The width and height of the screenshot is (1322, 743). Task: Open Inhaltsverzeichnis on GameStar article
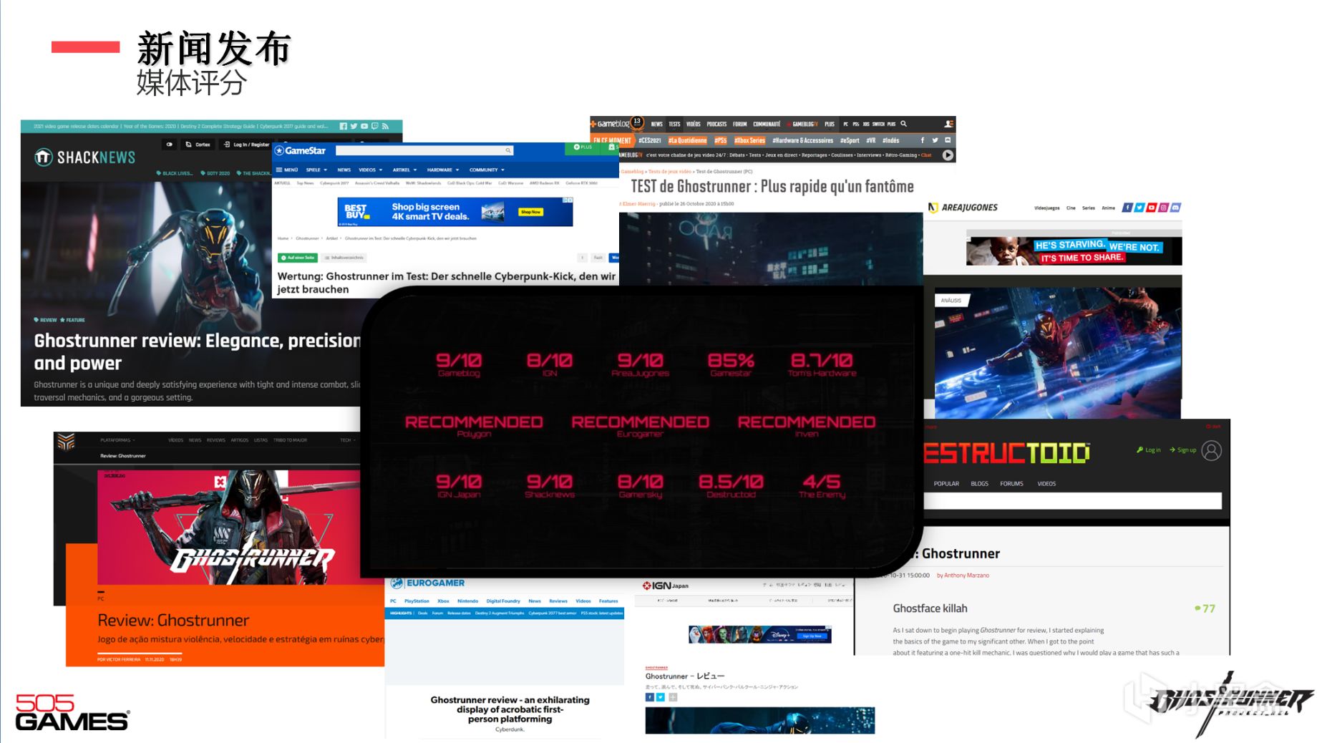tap(344, 258)
